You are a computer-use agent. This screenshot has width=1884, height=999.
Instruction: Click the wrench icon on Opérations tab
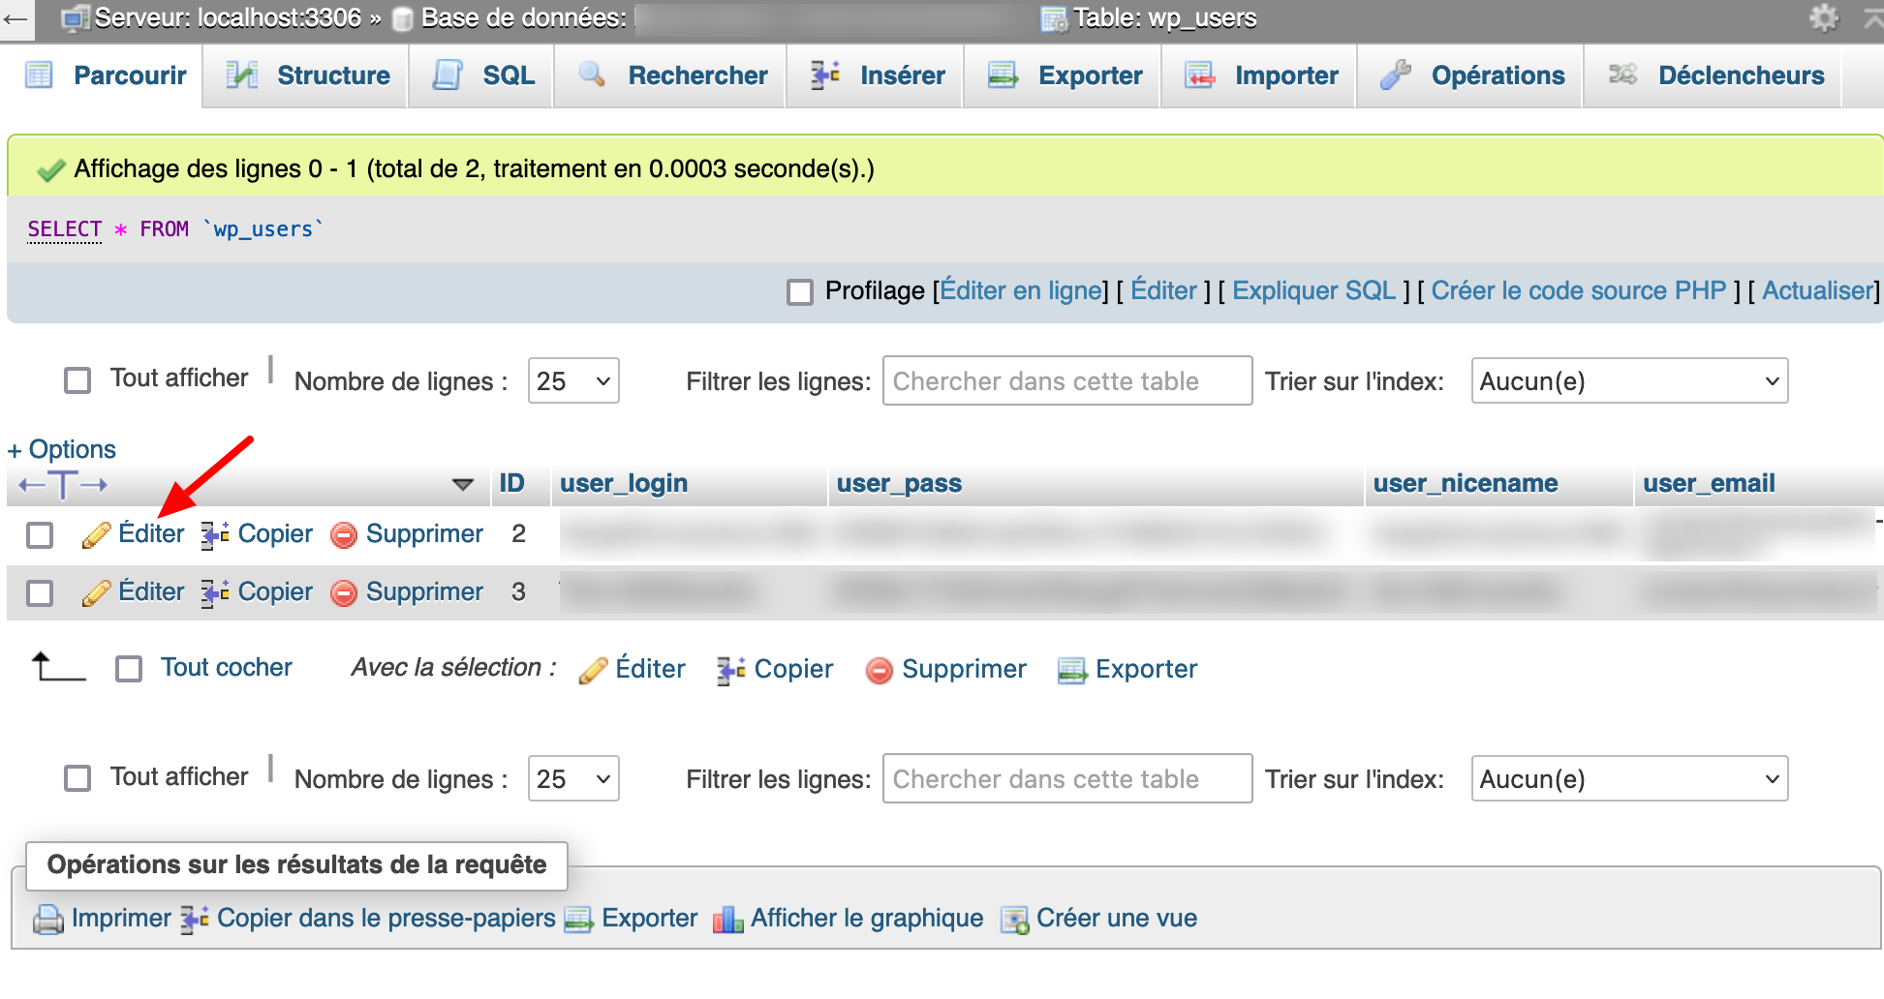(x=1396, y=75)
